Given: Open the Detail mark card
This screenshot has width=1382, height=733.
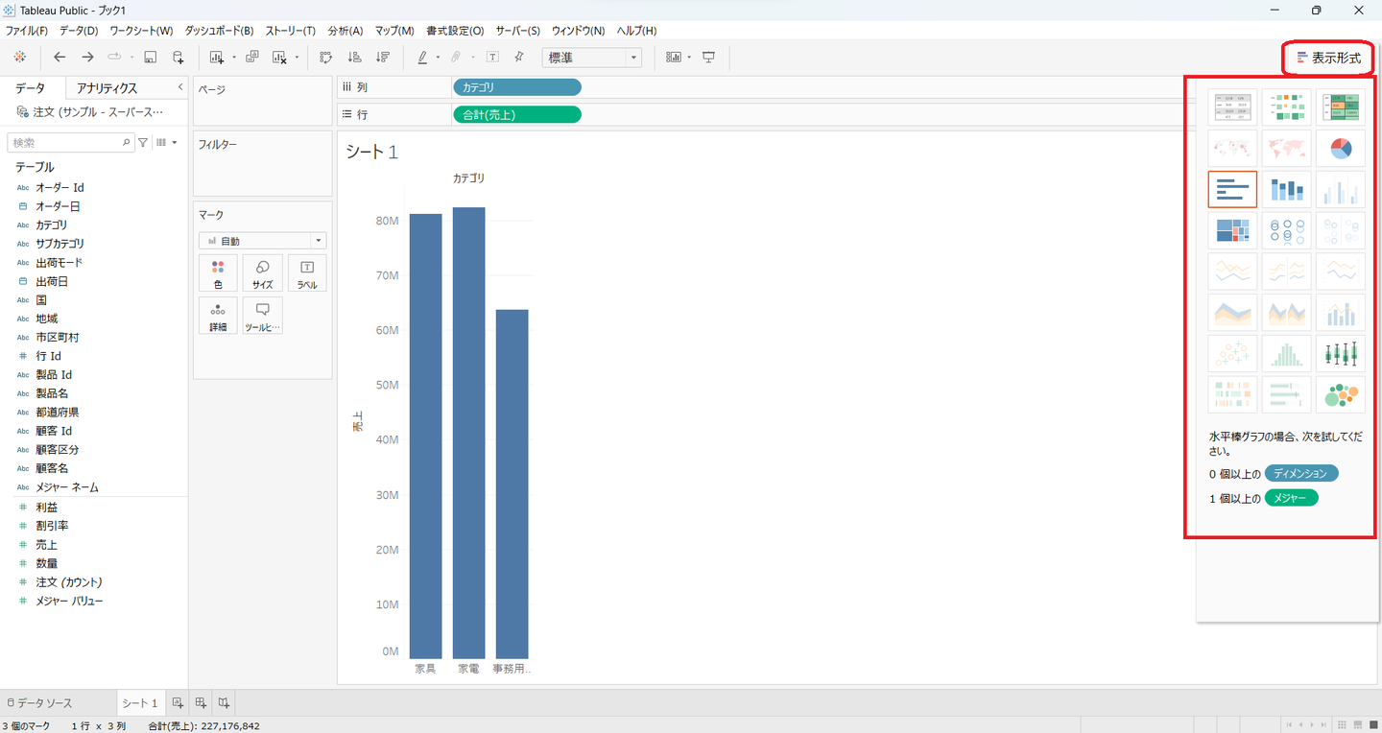Looking at the screenshot, I should (218, 316).
